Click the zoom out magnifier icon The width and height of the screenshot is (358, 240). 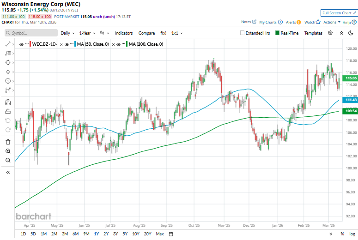pyautogui.click(x=8, y=160)
